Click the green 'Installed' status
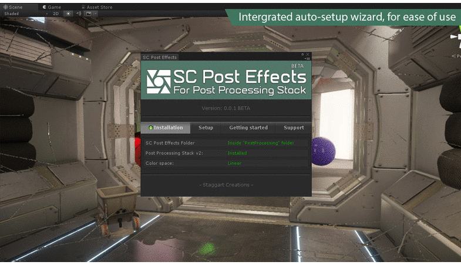 point(237,153)
